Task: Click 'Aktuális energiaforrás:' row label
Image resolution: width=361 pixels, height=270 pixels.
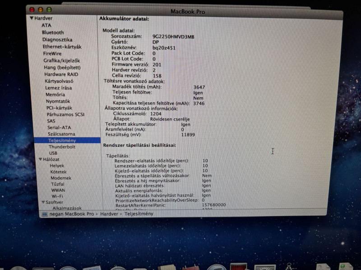Action: click(139, 190)
